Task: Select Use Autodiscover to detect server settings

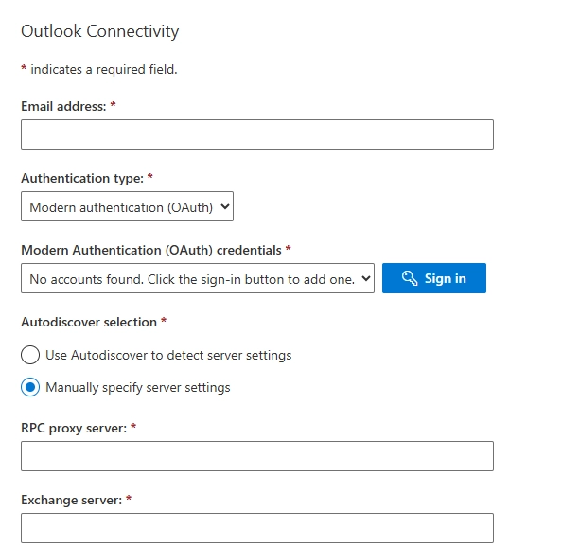Action: pos(30,355)
